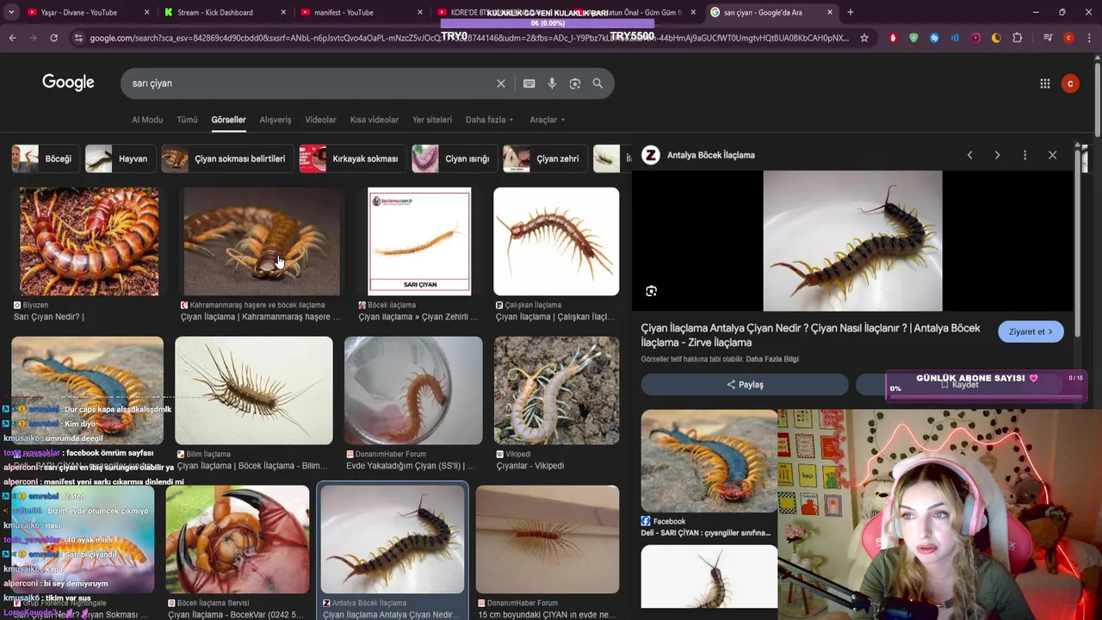Select the Kırkayak sokması filter chip
This screenshot has width=1102, height=620.
click(352, 158)
